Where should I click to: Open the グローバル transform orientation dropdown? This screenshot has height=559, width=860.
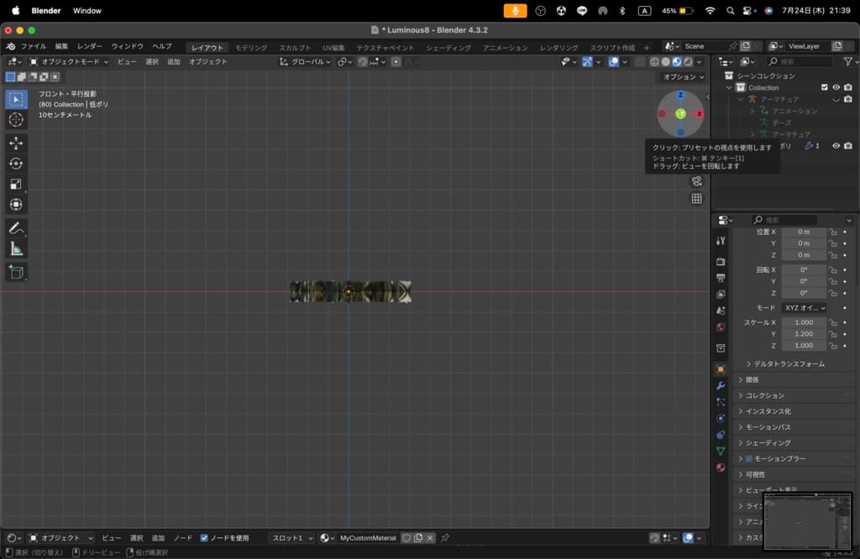[308, 61]
